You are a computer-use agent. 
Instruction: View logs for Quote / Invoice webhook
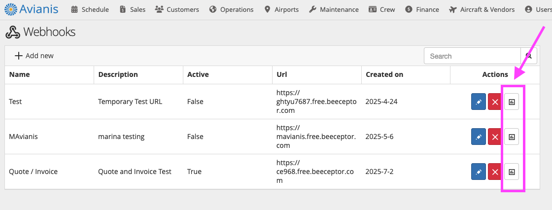tap(512, 172)
